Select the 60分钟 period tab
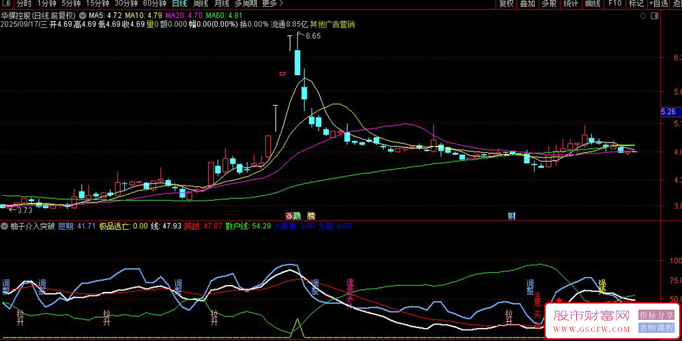682x341 pixels. (x=155, y=4)
